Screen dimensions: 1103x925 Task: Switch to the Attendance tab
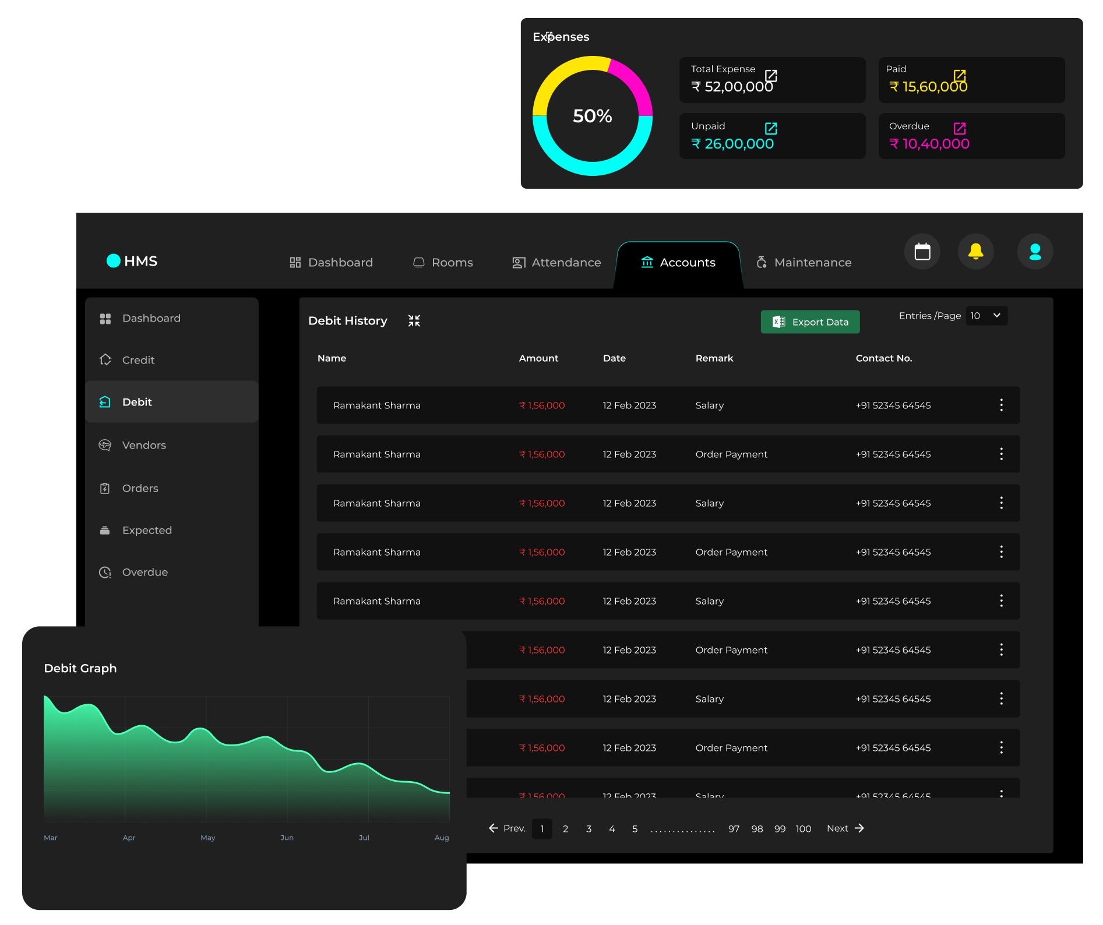[x=556, y=263]
